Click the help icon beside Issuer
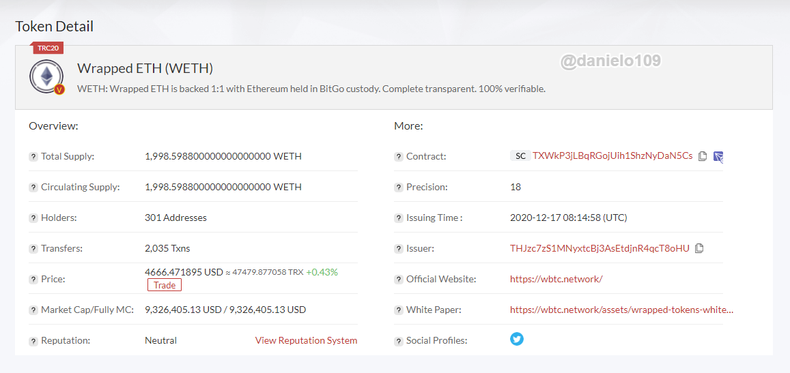This screenshot has height=373, width=790. click(x=399, y=249)
